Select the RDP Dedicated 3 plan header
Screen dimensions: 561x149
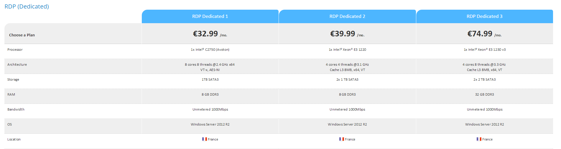coord(484,16)
